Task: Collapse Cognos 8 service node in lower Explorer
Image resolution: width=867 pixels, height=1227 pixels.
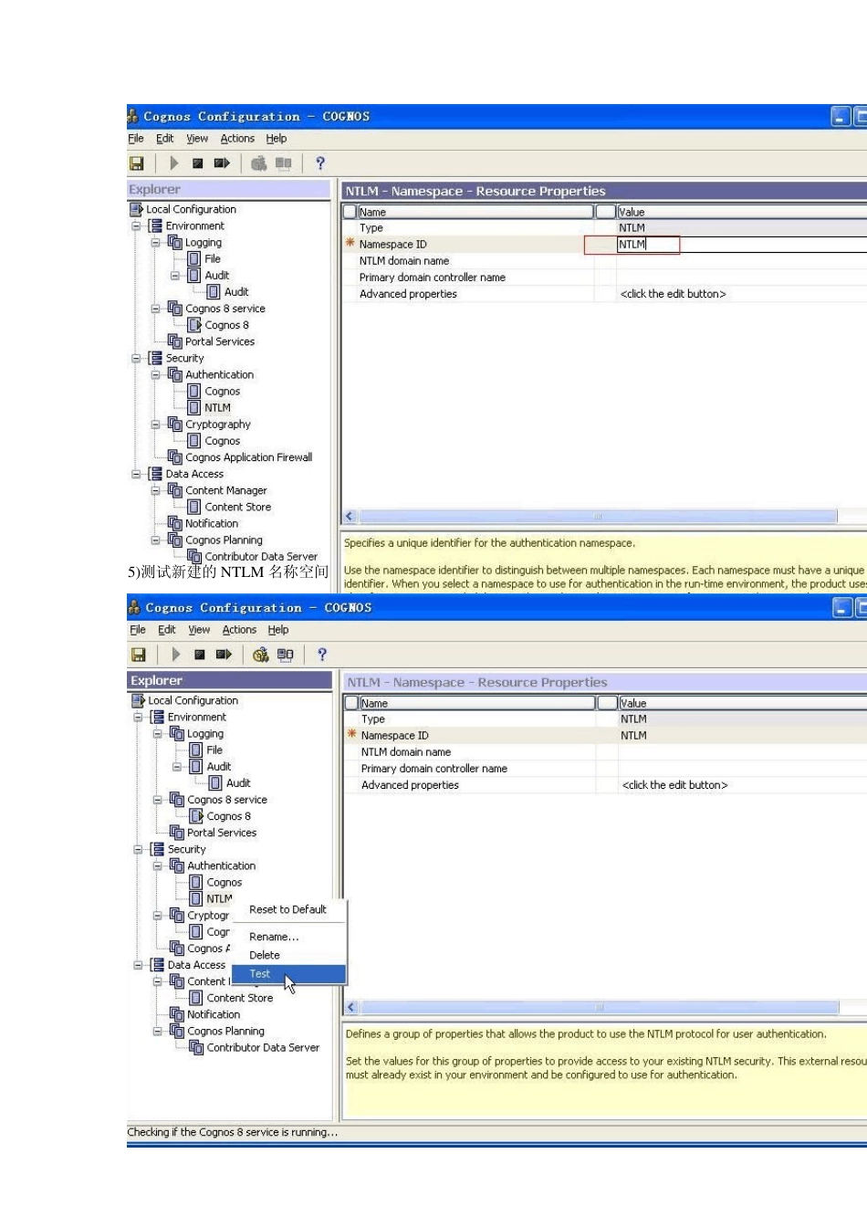Action: pos(157,800)
